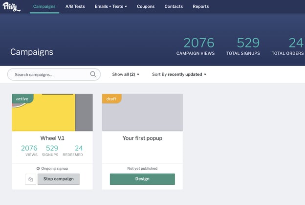Open Sort By recently updated dropdown
The image size is (305, 205).
click(179, 74)
